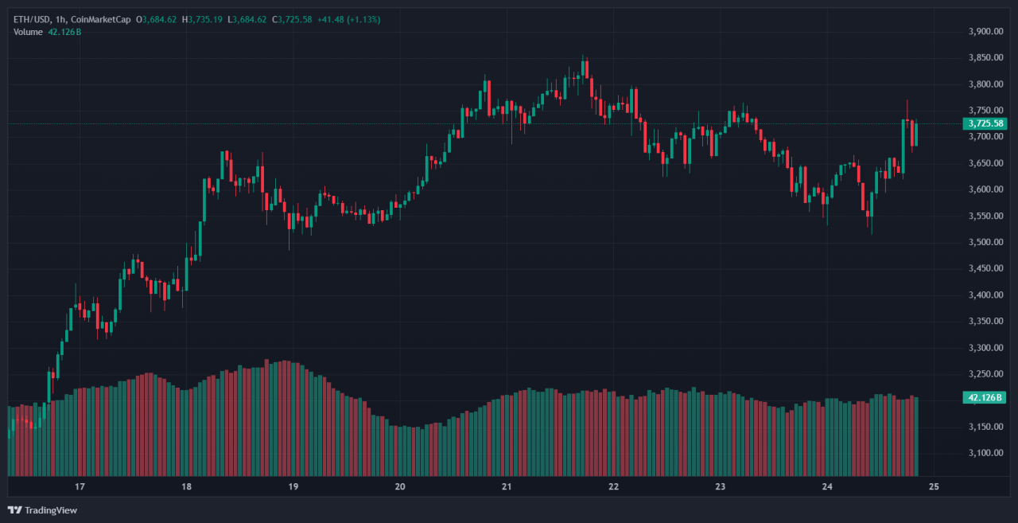
Task: Click the green 3,725.58 current price tag
Action: click(x=985, y=123)
